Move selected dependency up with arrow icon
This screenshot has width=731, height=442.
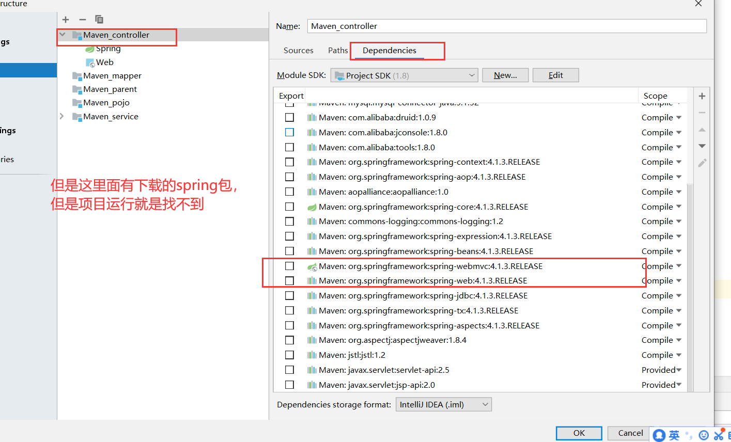tap(702, 130)
